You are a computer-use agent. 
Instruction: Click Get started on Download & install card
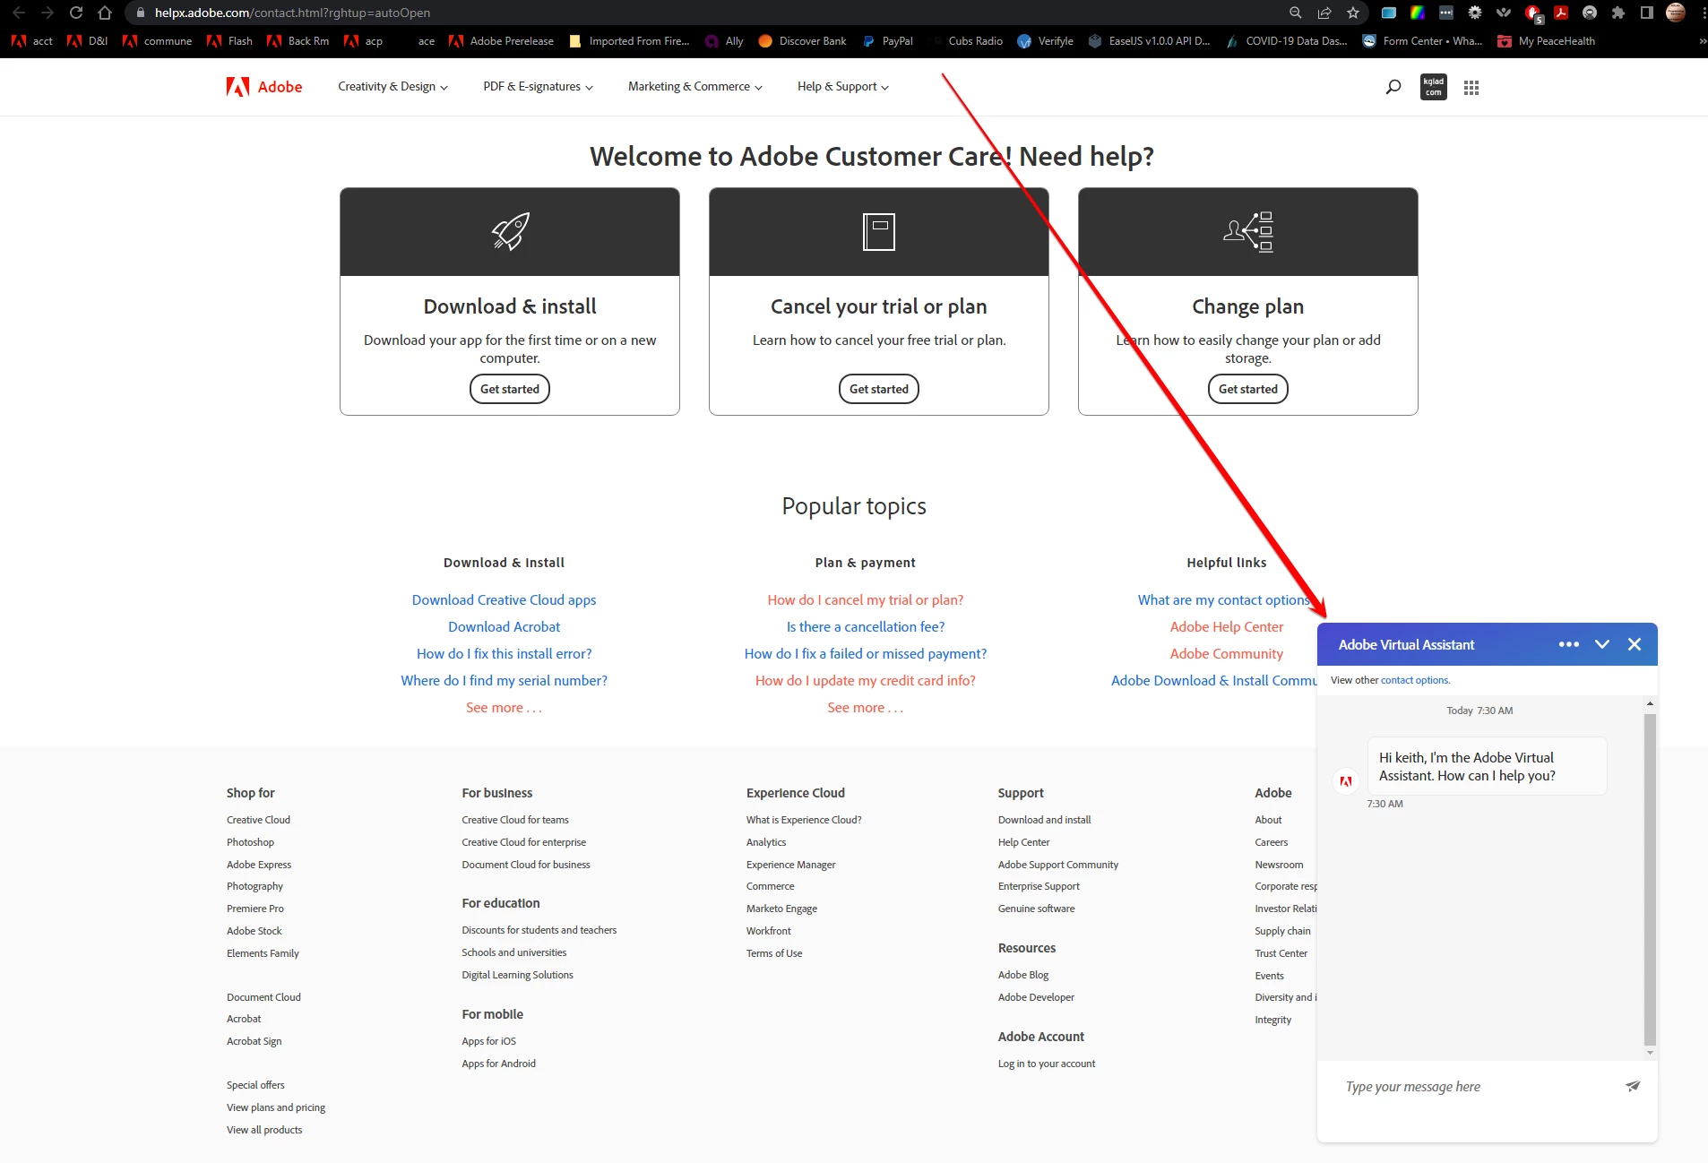click(510, 389)
